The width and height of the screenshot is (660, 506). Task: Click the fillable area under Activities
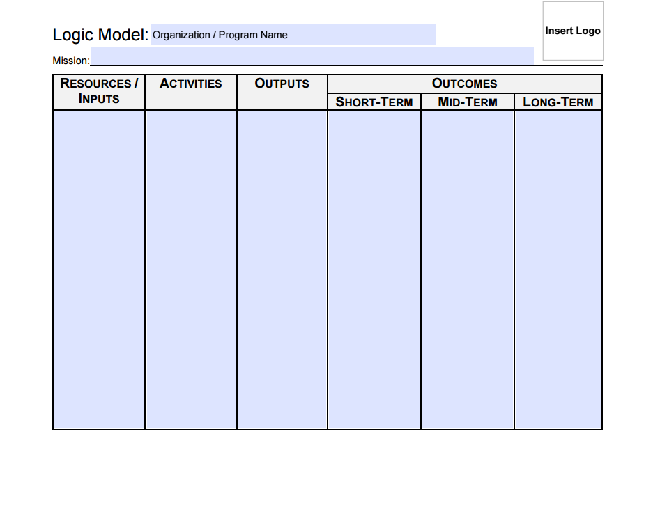pos(191,270)
